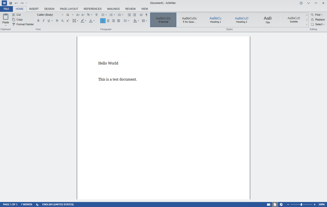Click the zoom in plus button
327x207 pixels.
coord(314,204)
